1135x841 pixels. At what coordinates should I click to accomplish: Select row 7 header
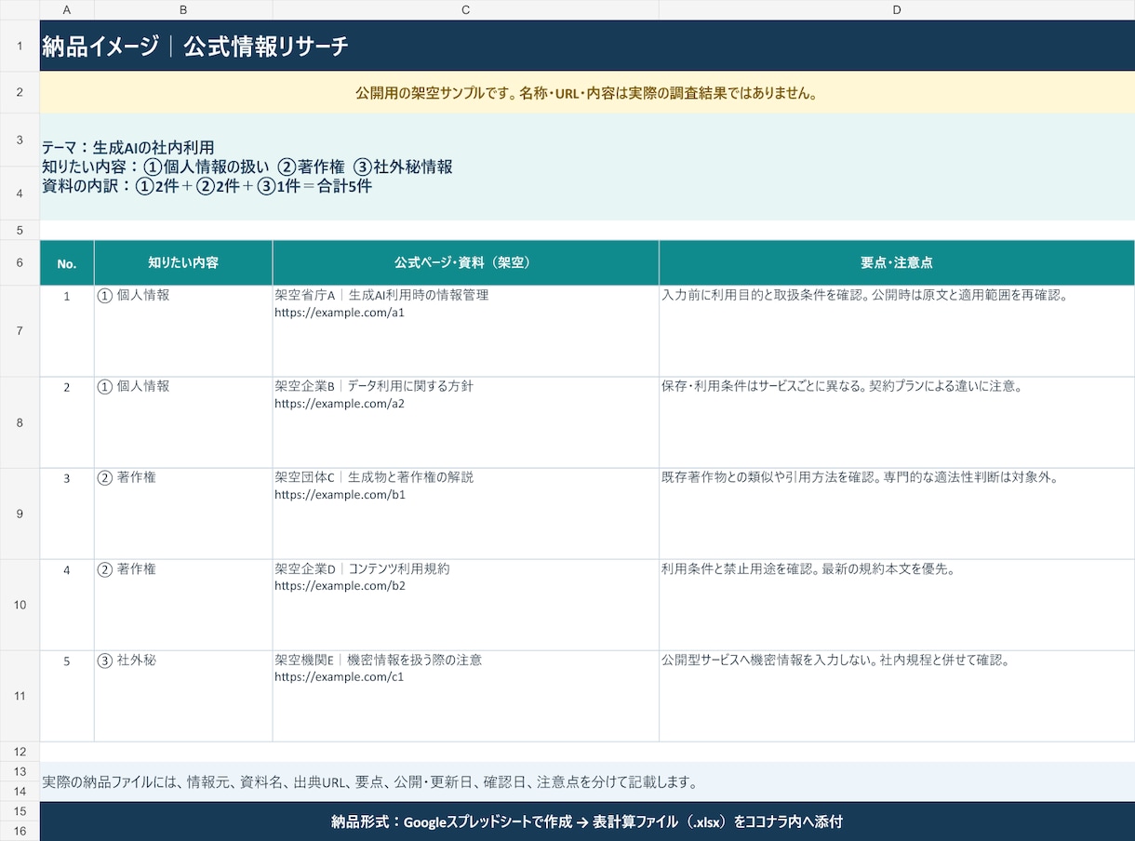click(x=20, y=331)
